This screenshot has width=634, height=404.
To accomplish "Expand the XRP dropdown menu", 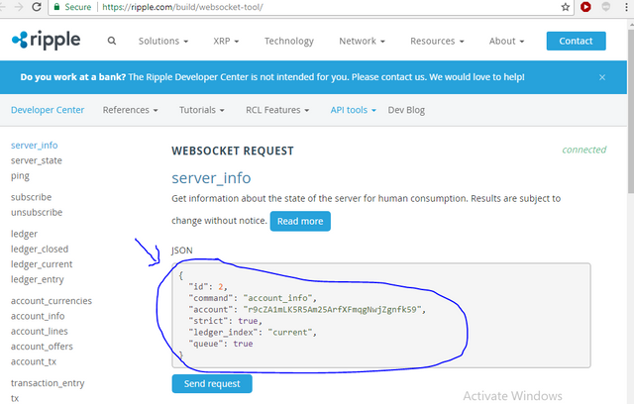I will (226, 41).
